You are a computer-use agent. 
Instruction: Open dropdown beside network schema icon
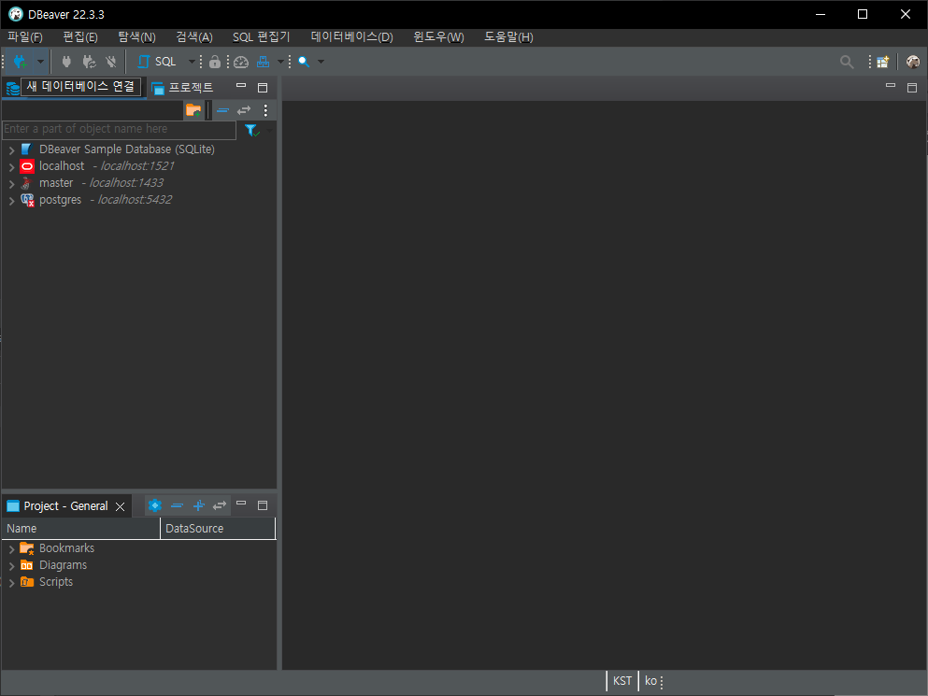point(280,62)
